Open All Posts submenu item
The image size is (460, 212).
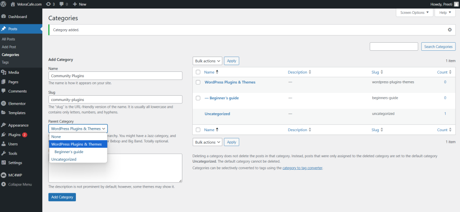(x=8, y=39)
